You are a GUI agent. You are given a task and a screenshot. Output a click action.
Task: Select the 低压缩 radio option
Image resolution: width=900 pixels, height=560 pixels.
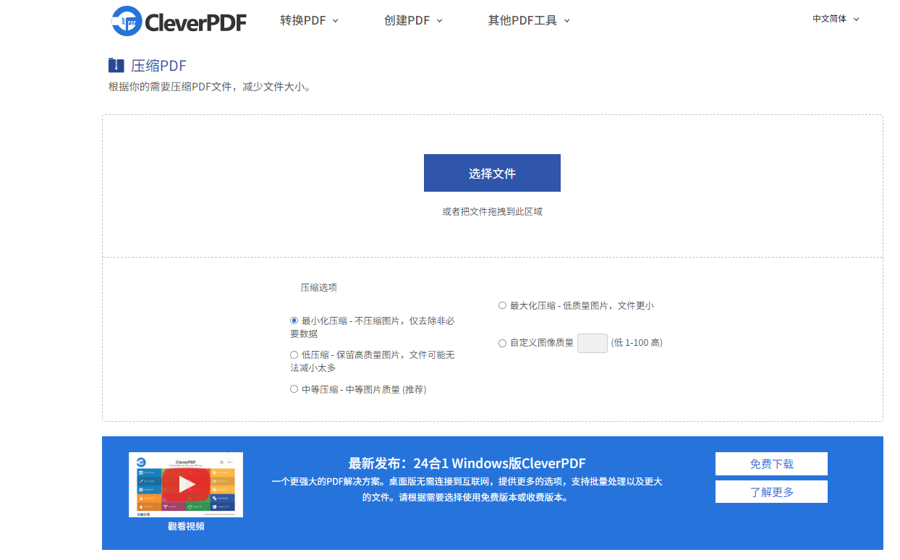click(294, 355)
